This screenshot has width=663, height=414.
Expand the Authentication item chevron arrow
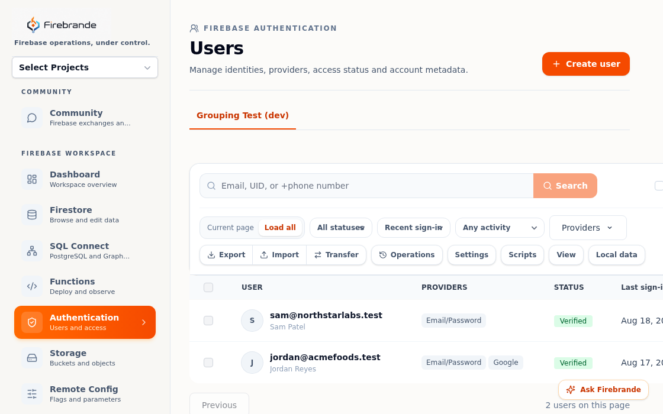[x=144, y=322]
